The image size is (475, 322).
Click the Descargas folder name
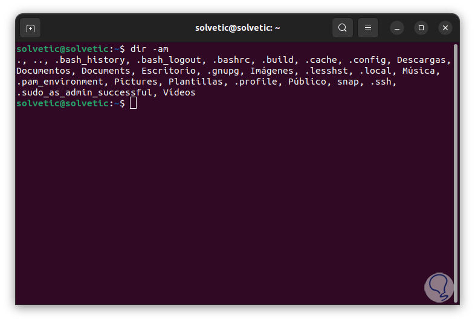[421, 60]
